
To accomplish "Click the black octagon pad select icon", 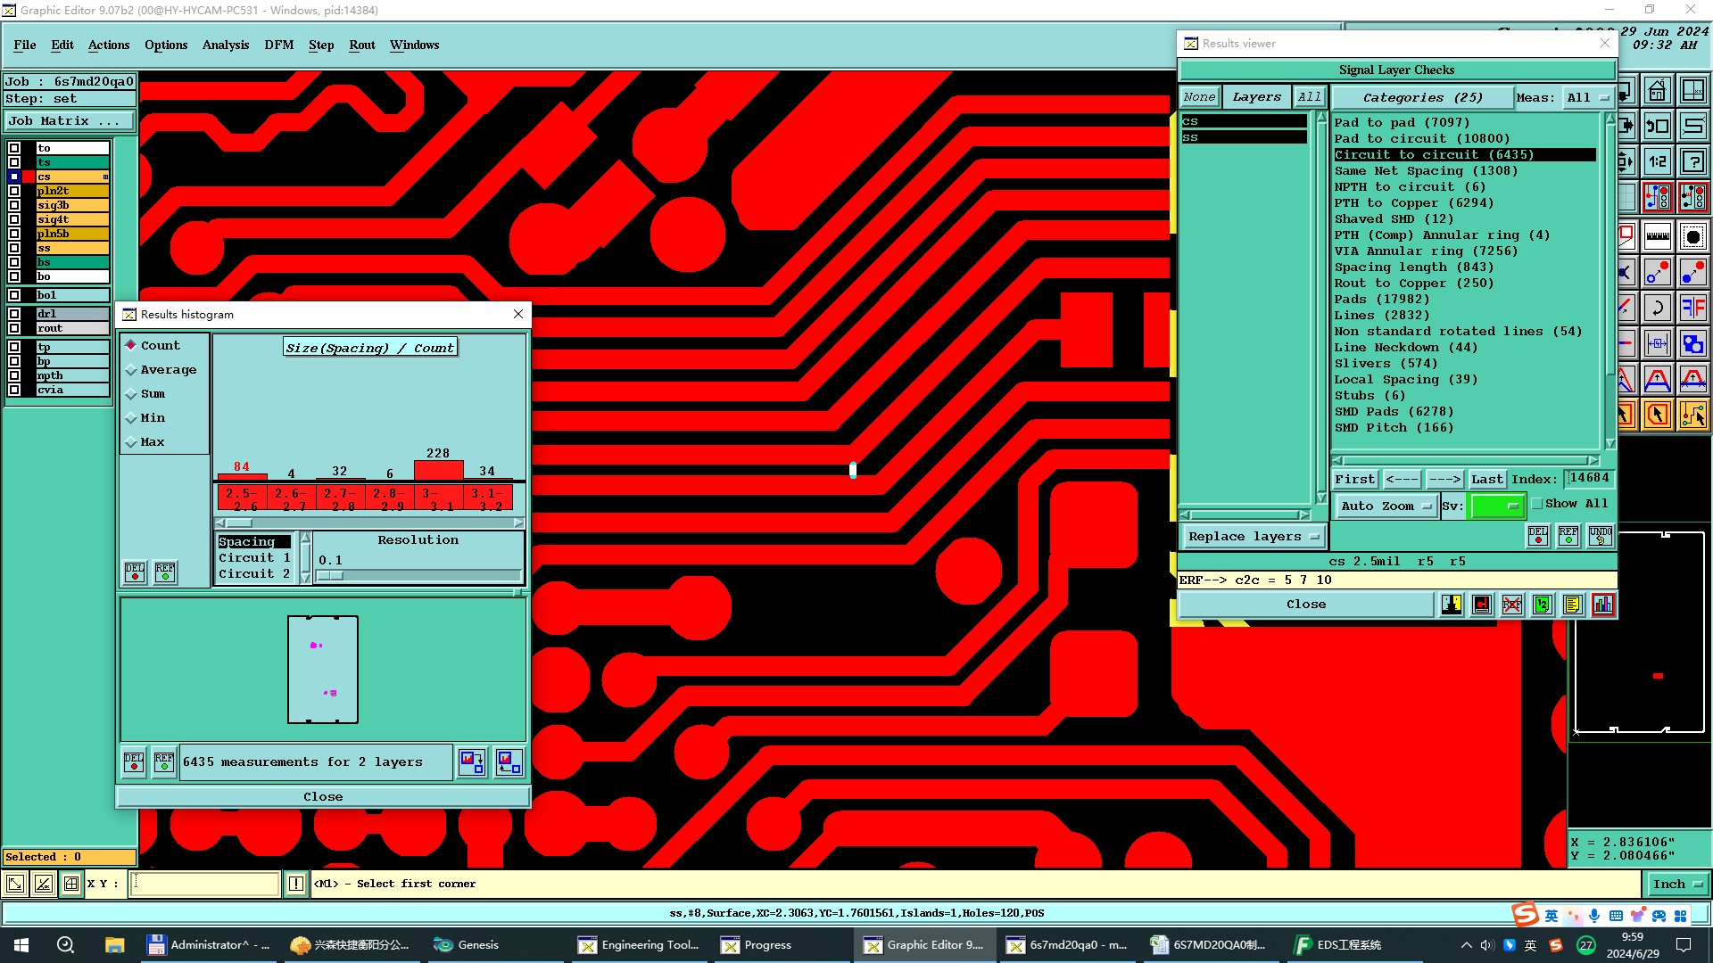I will tap(1692, 236).
